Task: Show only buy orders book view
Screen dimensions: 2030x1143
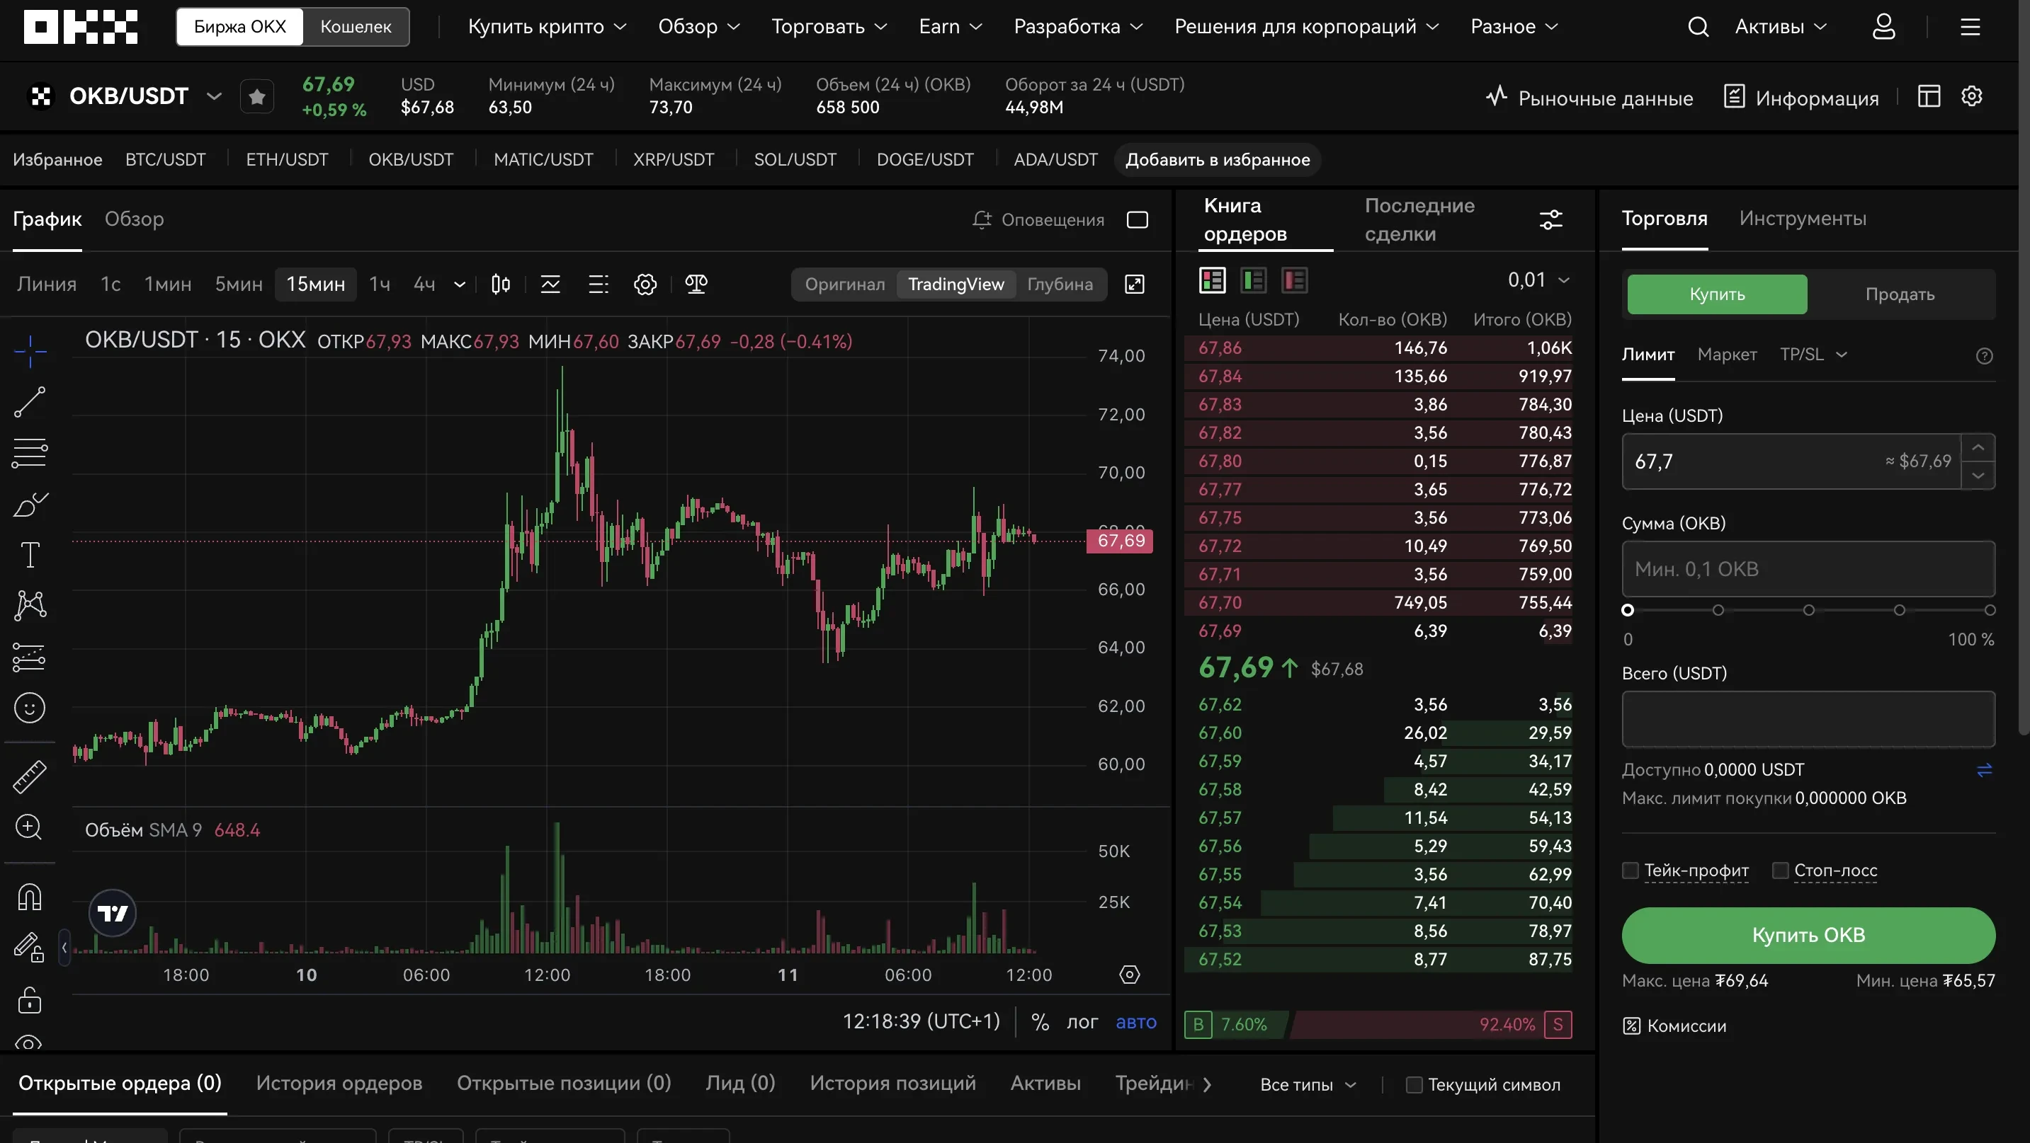Action: 1253,280
